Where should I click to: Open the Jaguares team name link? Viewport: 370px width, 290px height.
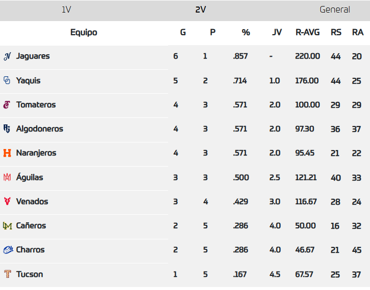point(33,56)
